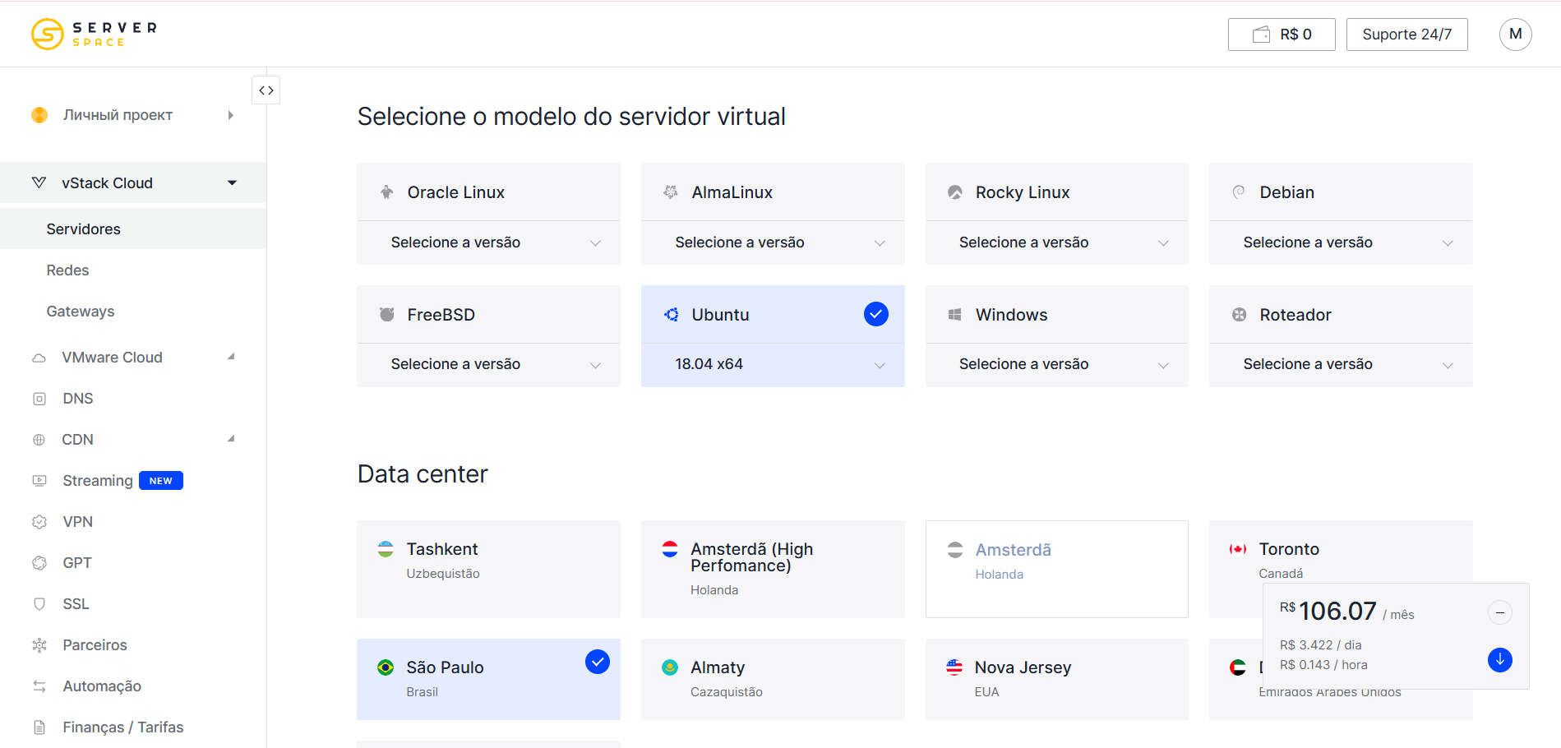Viewport: 1561px width, 748px height.
Task: Toggle the São Paulo data center checkmark
Action: coord(598,662)
